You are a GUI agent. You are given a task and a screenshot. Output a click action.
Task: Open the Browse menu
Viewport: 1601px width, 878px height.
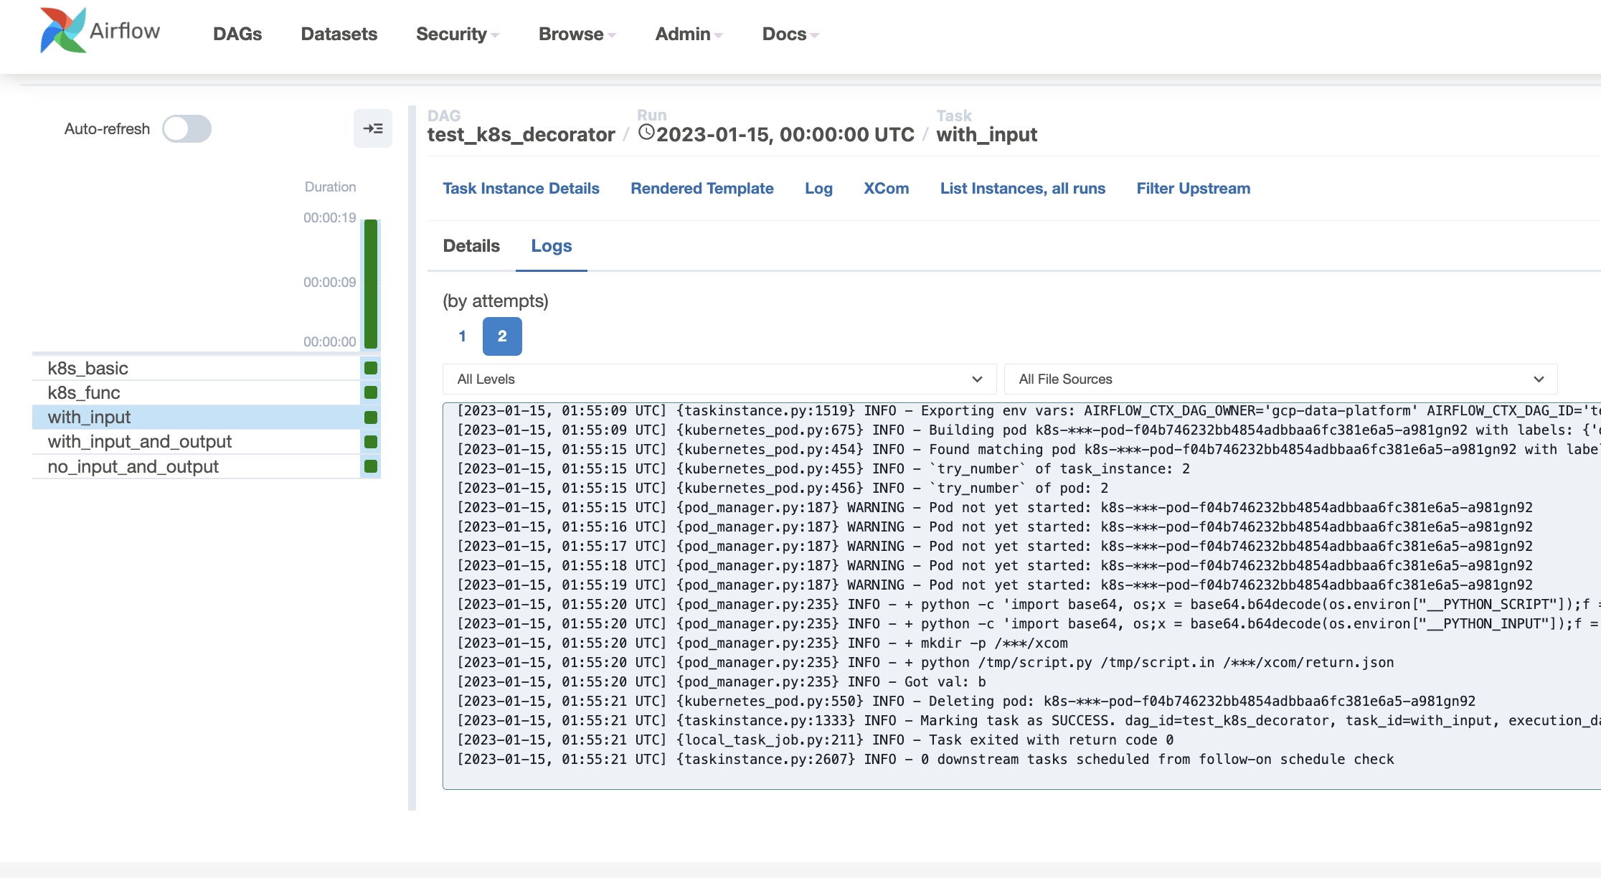coord(577,34)
